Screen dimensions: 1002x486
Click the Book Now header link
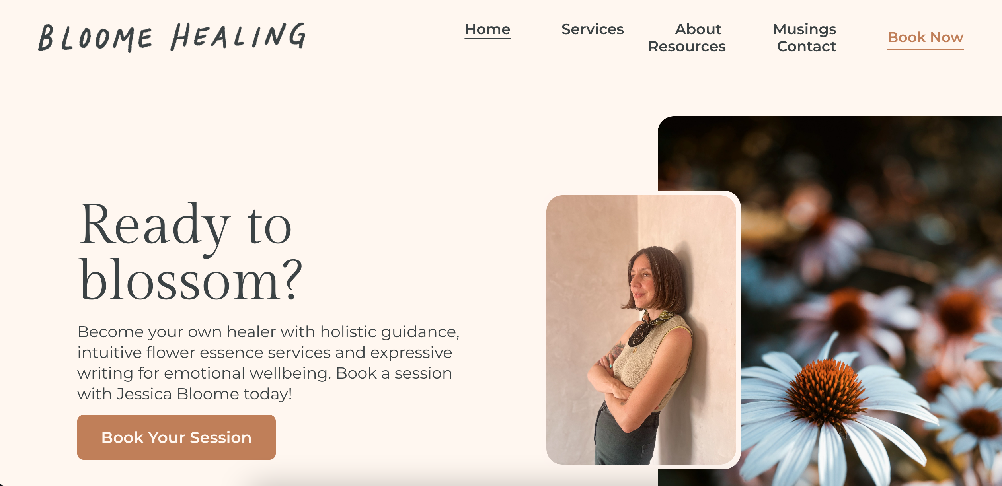click(925, 38)
